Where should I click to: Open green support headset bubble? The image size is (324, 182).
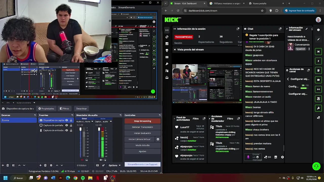pyautogui.click(x=316, y=166)
